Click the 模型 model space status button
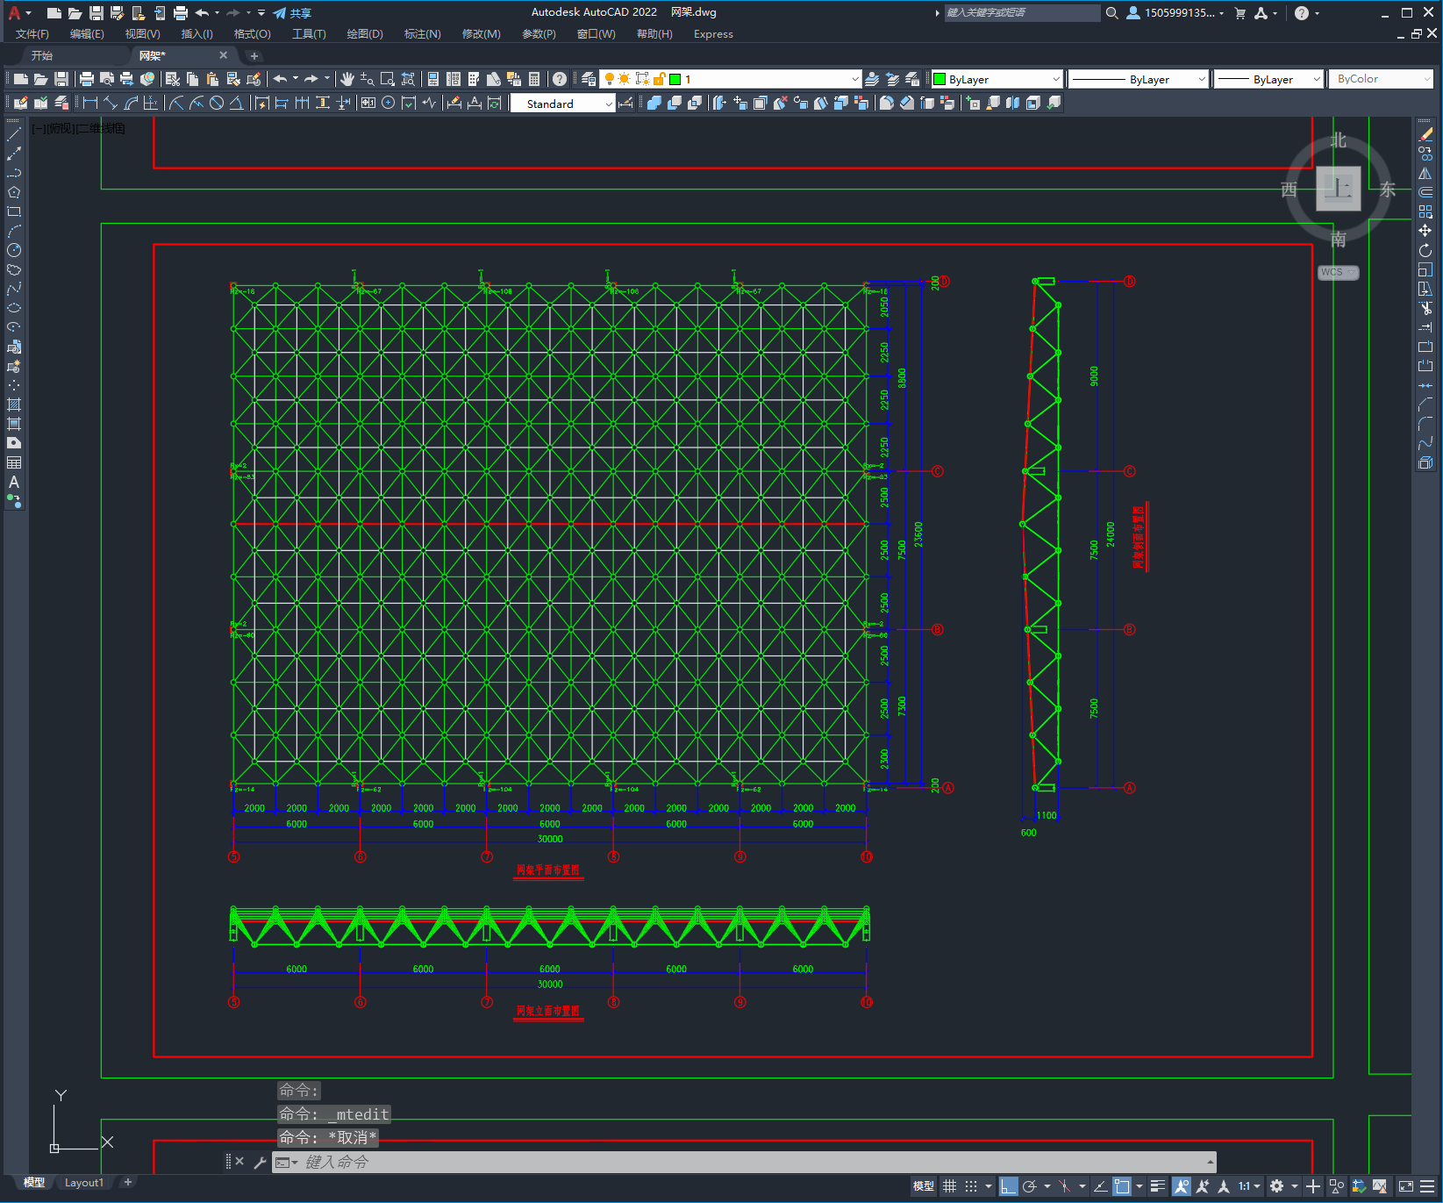 (x=924, y=1186)
